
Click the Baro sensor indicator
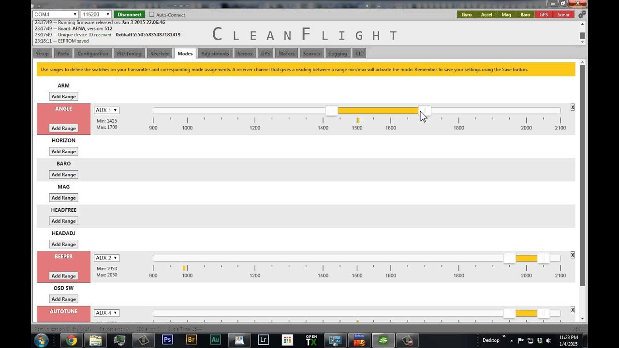(x=525, y=14)
